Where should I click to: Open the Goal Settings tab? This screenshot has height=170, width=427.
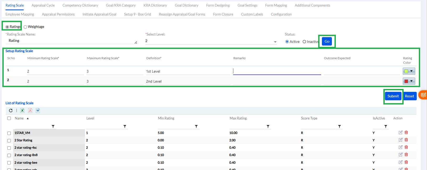point(247,5)
